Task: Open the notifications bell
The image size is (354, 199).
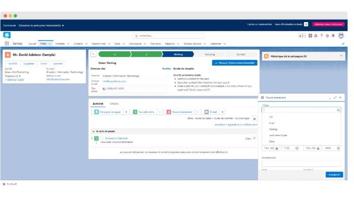Action: click(x=333, y=36)
